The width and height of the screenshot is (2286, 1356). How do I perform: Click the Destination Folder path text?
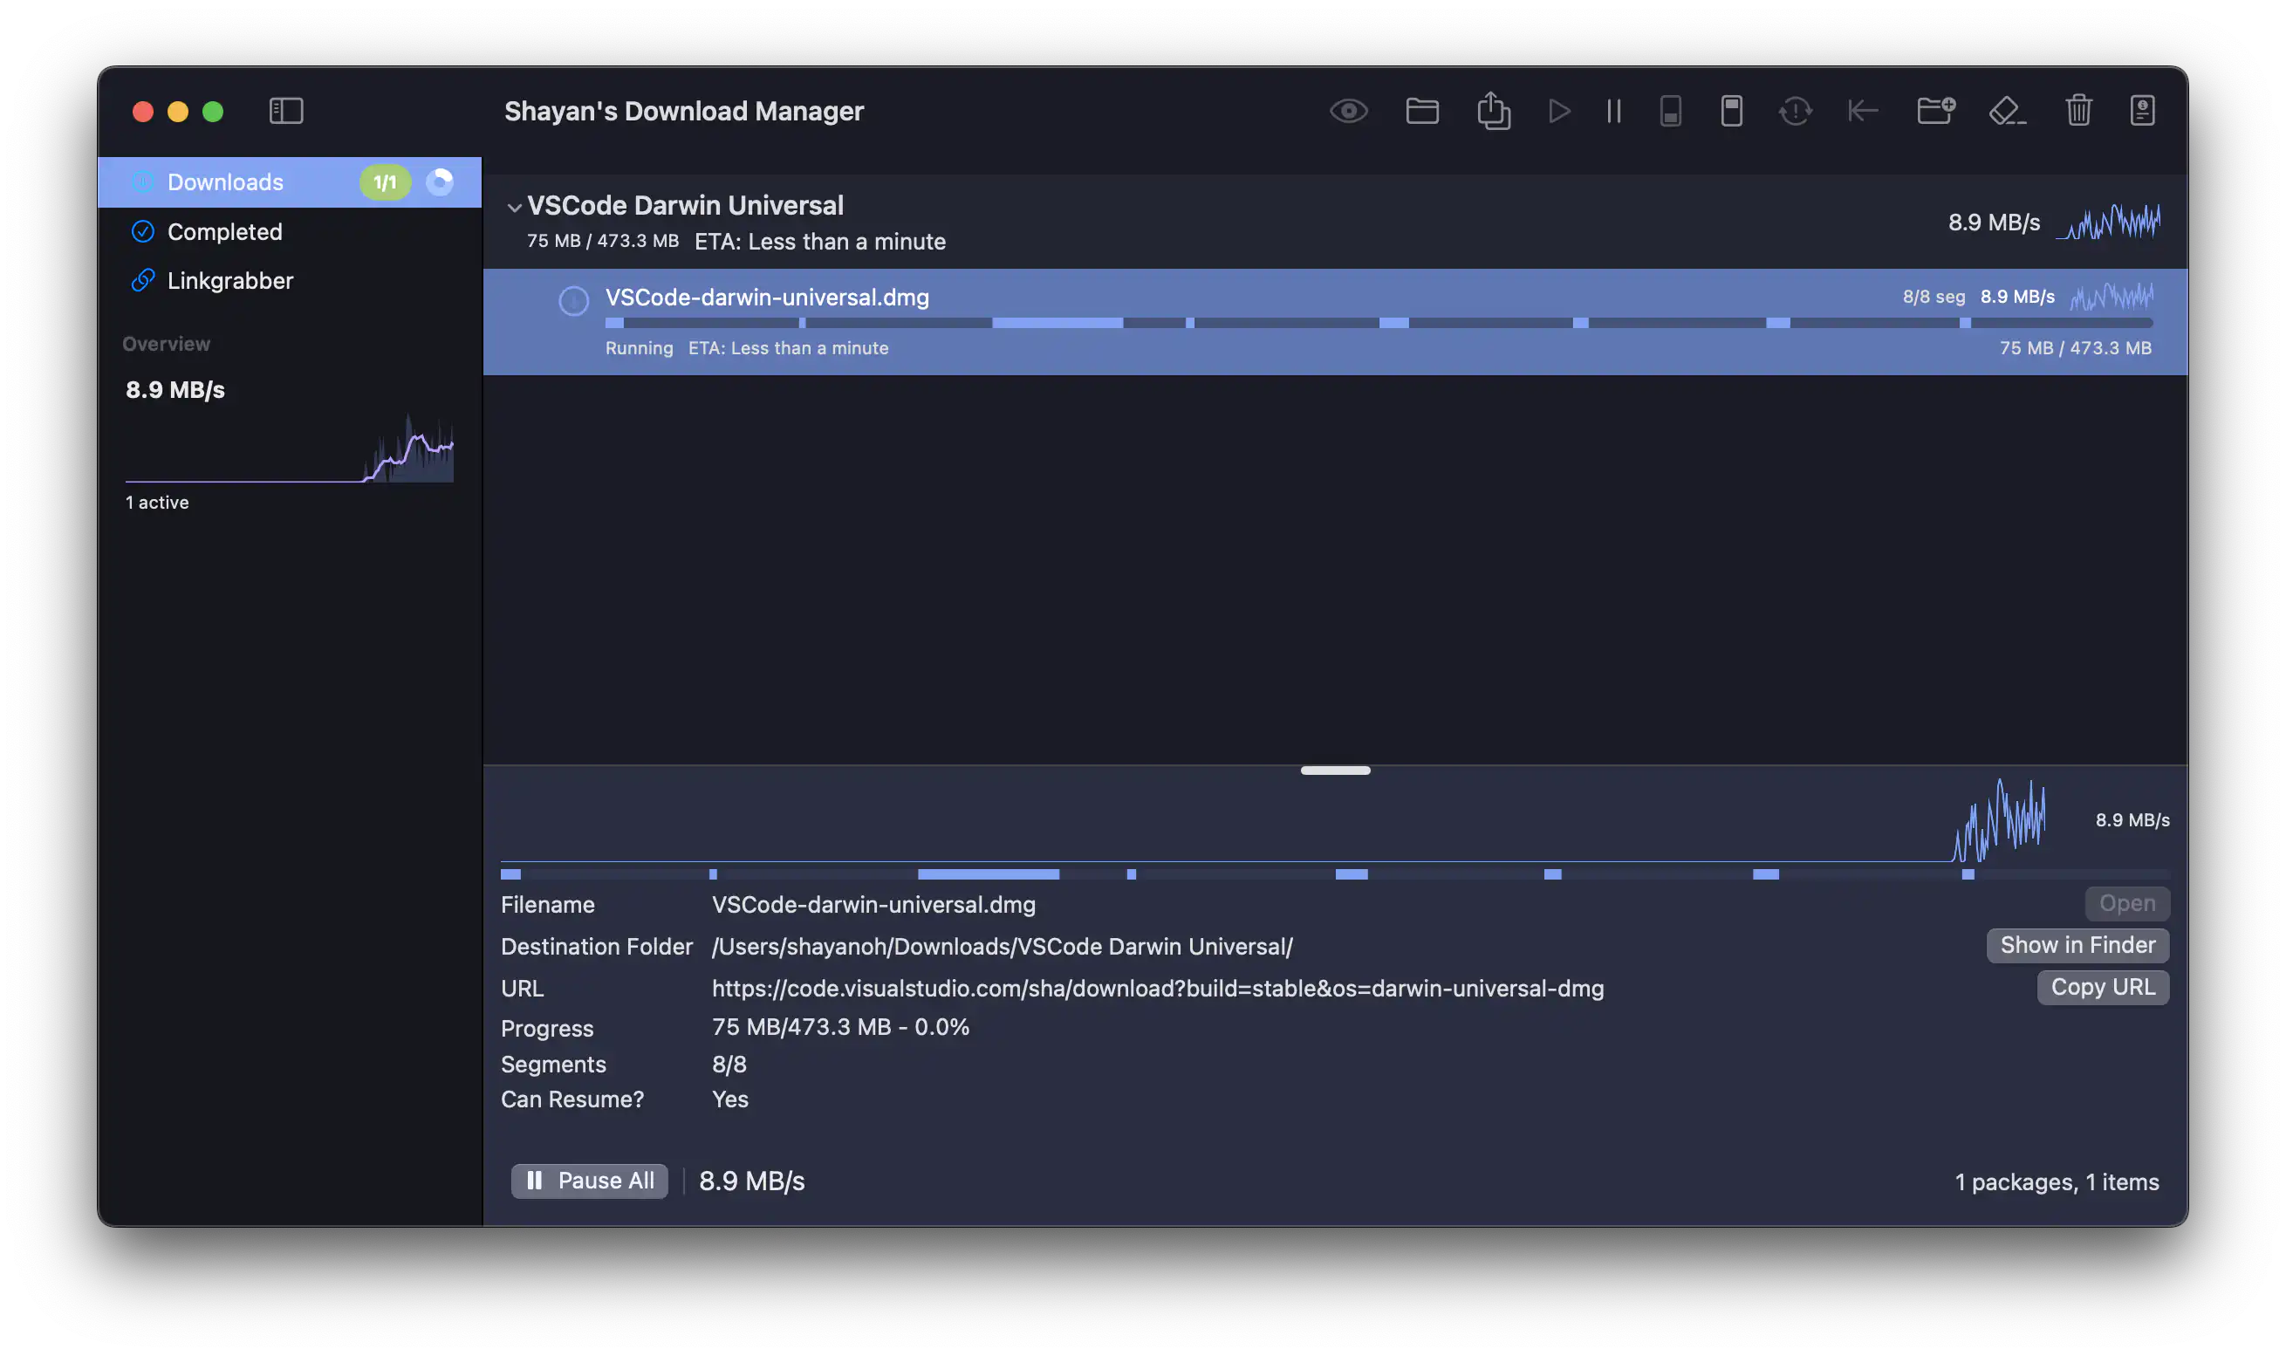click(x=1003, y=947)
